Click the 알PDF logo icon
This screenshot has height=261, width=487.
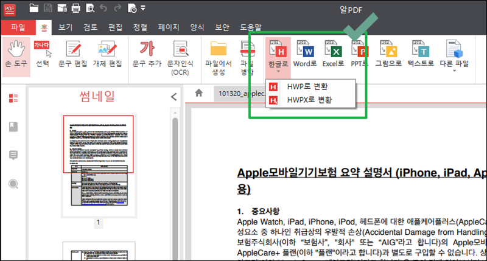(10, 10)
